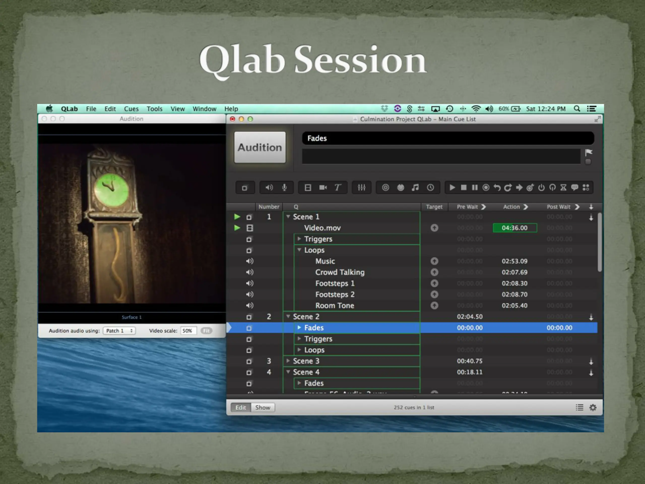The image size is (645, 484).
Task: Click the empty cue notes field
Action: tap(441, 156)
